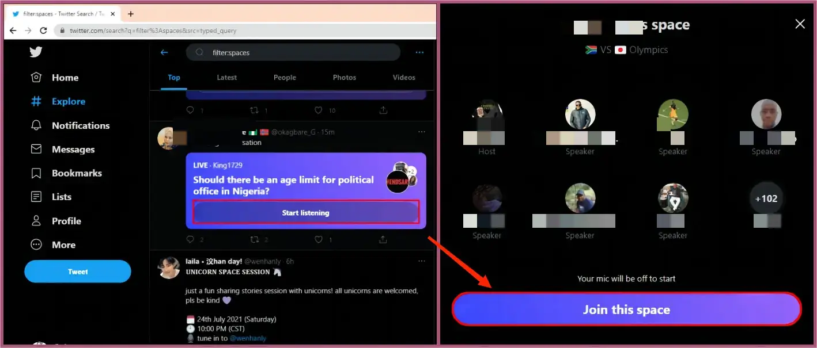The height and width of the screenshot is (348, 817).
Task: Open Home from the sidebar
Action: (x=65, y=78)
